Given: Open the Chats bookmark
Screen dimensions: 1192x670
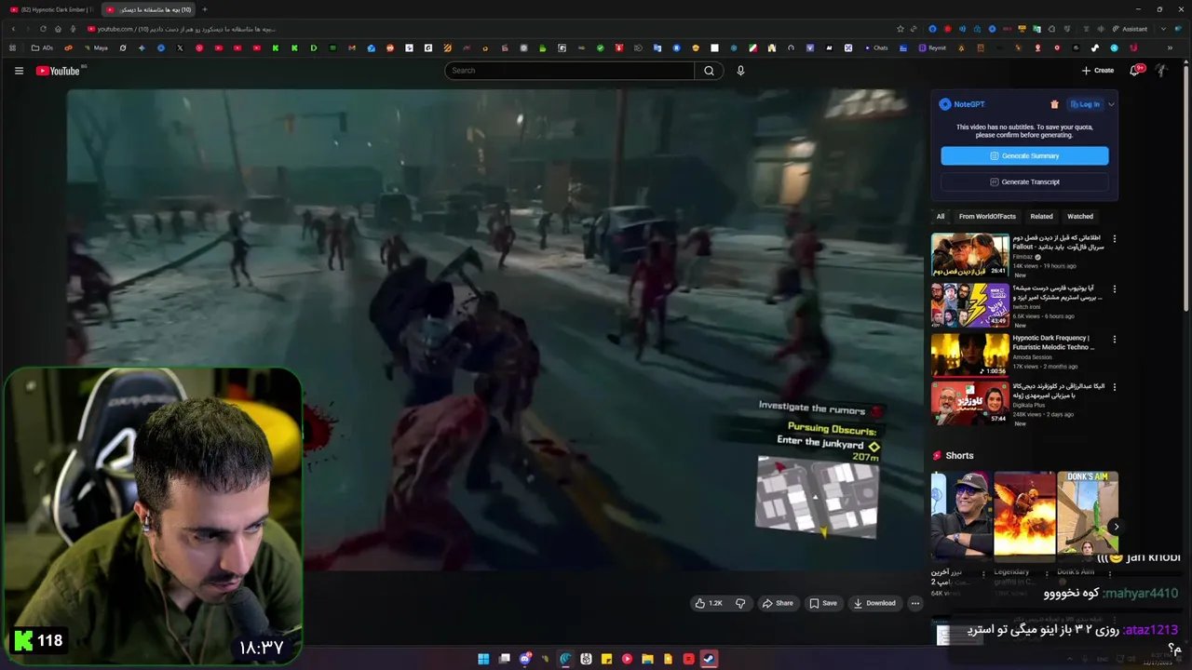Looking at the screenshot, I should pyautogui.click(x=875, y=47).
